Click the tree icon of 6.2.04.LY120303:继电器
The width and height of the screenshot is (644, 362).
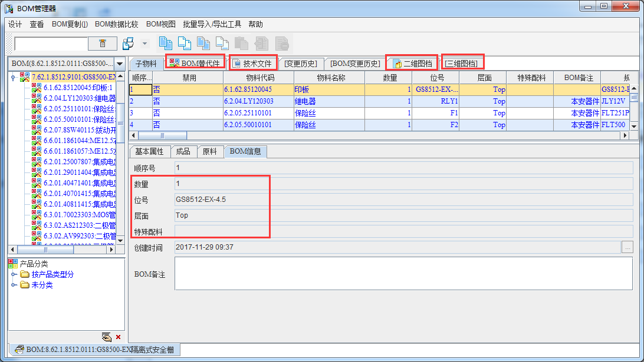(x=37, y=98)
